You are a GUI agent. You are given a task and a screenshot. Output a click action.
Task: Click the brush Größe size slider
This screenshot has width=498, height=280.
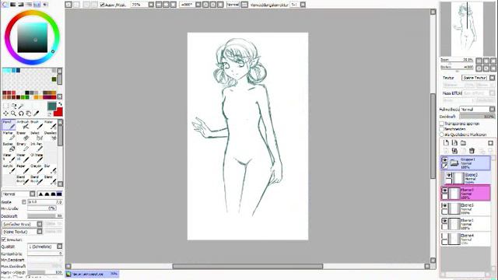click(x=45, y=202)
